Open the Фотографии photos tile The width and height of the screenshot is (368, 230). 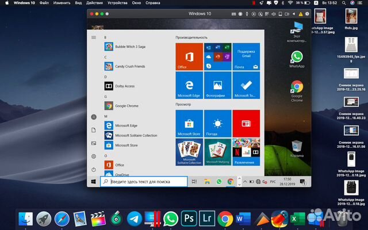click(x=217, y=85)
